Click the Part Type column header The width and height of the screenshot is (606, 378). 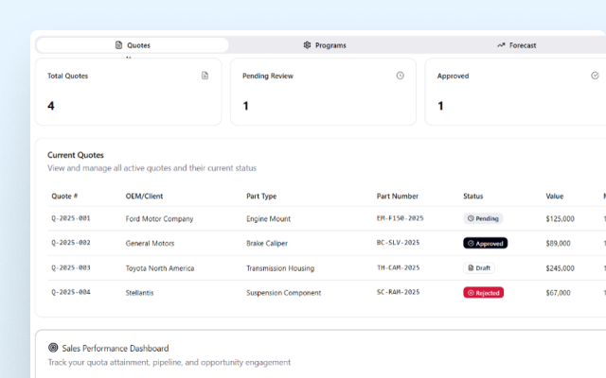click(261, 196)
